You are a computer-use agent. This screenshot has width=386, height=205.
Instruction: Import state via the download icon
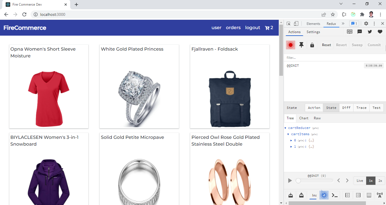[x=290, y=195]
